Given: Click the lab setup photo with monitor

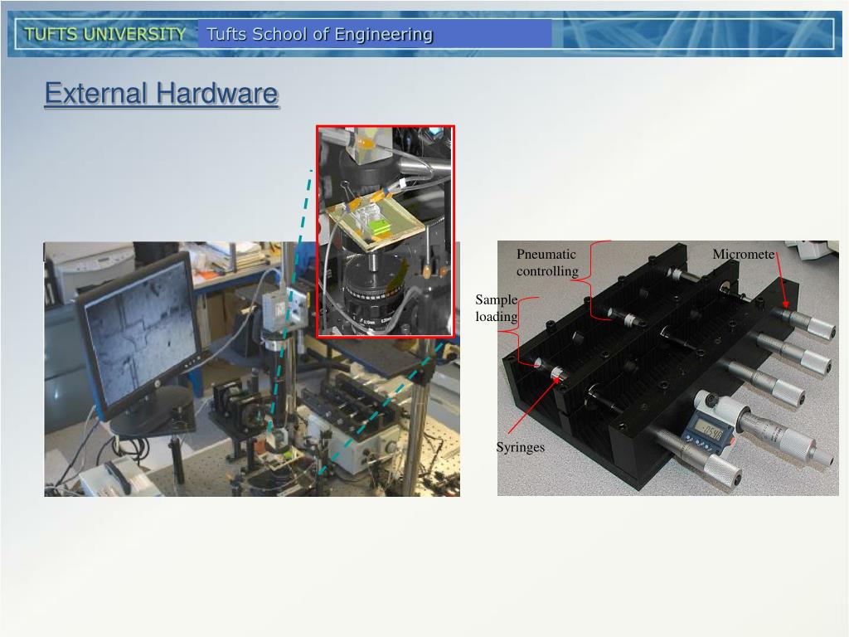Looking at the screenshot, I should coord(252,369).
